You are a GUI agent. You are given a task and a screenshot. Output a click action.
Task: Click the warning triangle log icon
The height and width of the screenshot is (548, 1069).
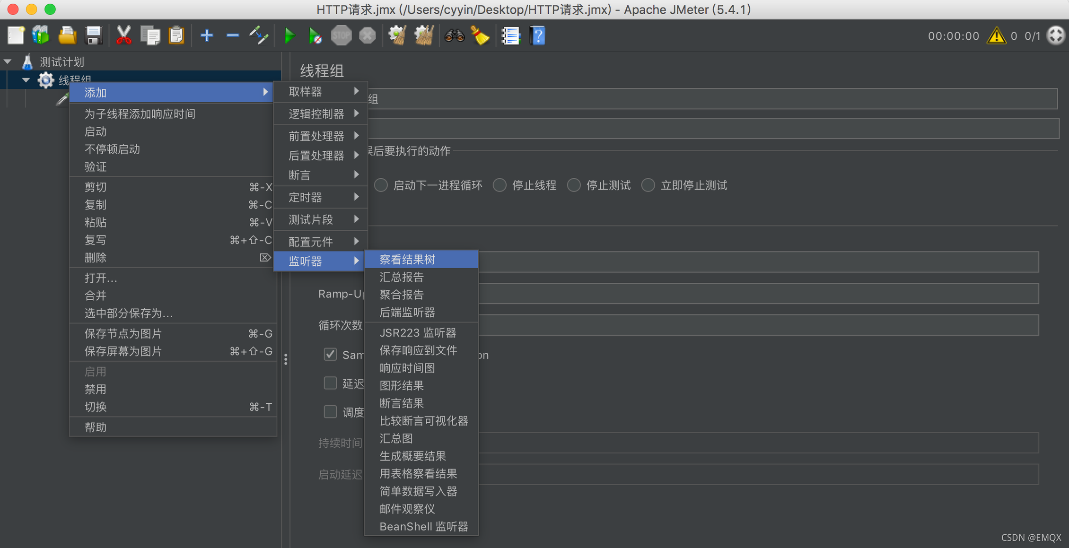pyautogui.click(x=996, y=35)
